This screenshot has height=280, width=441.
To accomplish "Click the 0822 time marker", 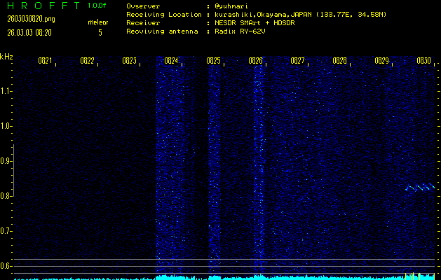I will [x=87, y=61].
